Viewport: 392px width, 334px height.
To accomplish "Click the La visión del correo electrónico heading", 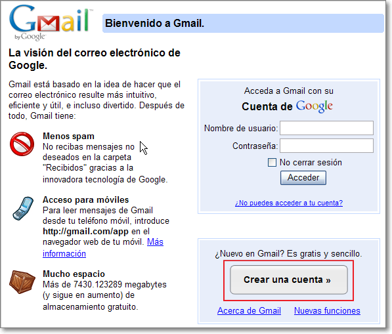I will pyautogui.click(x=95, y=59).
